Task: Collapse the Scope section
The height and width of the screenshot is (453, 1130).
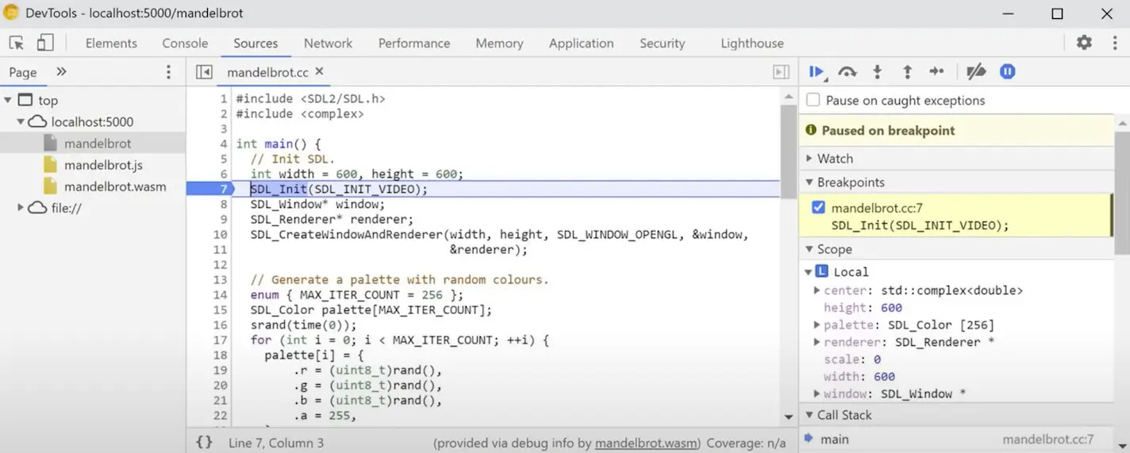Action: tap(809, 249)
